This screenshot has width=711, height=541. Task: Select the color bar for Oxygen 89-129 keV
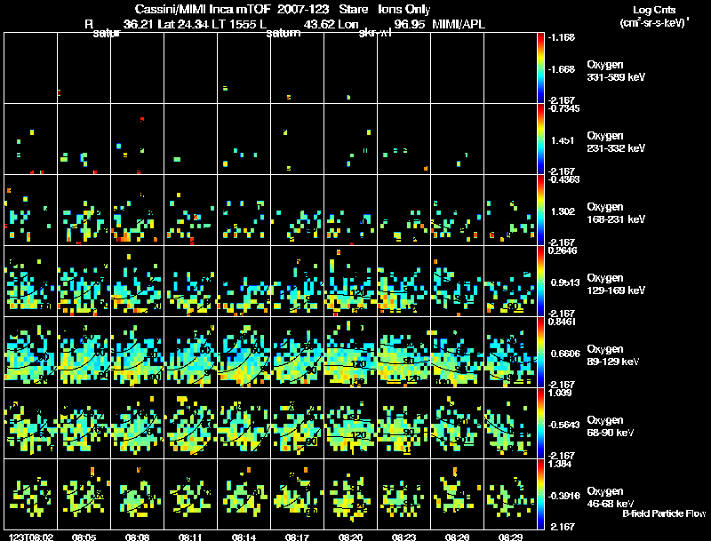(541, 353)
